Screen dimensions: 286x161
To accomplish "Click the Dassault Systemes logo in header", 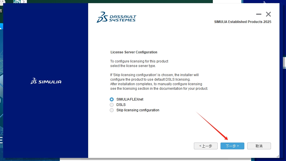I will (116, 17).
